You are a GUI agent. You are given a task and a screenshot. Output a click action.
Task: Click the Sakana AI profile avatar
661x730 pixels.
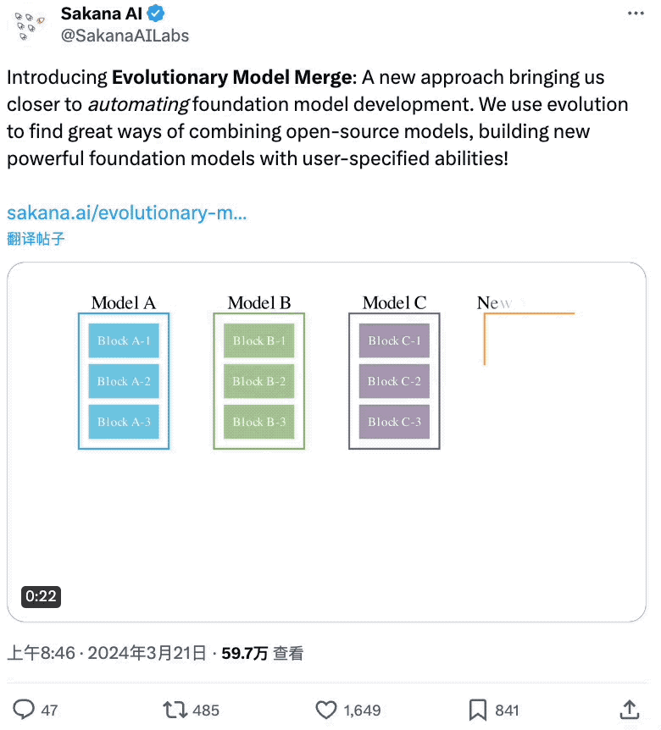coord(30,25)
